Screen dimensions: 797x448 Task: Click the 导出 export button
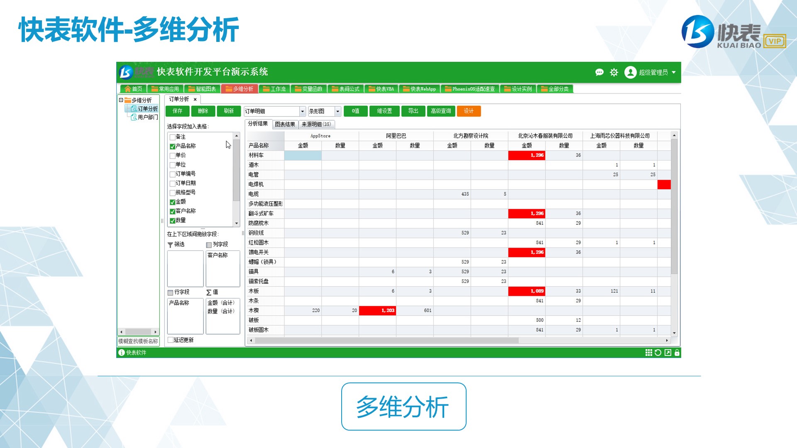coord(413,111)
